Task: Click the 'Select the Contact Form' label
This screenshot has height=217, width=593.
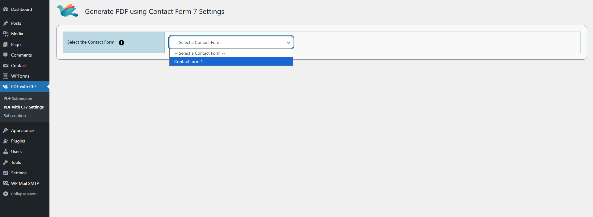Action: pos(91,42)
